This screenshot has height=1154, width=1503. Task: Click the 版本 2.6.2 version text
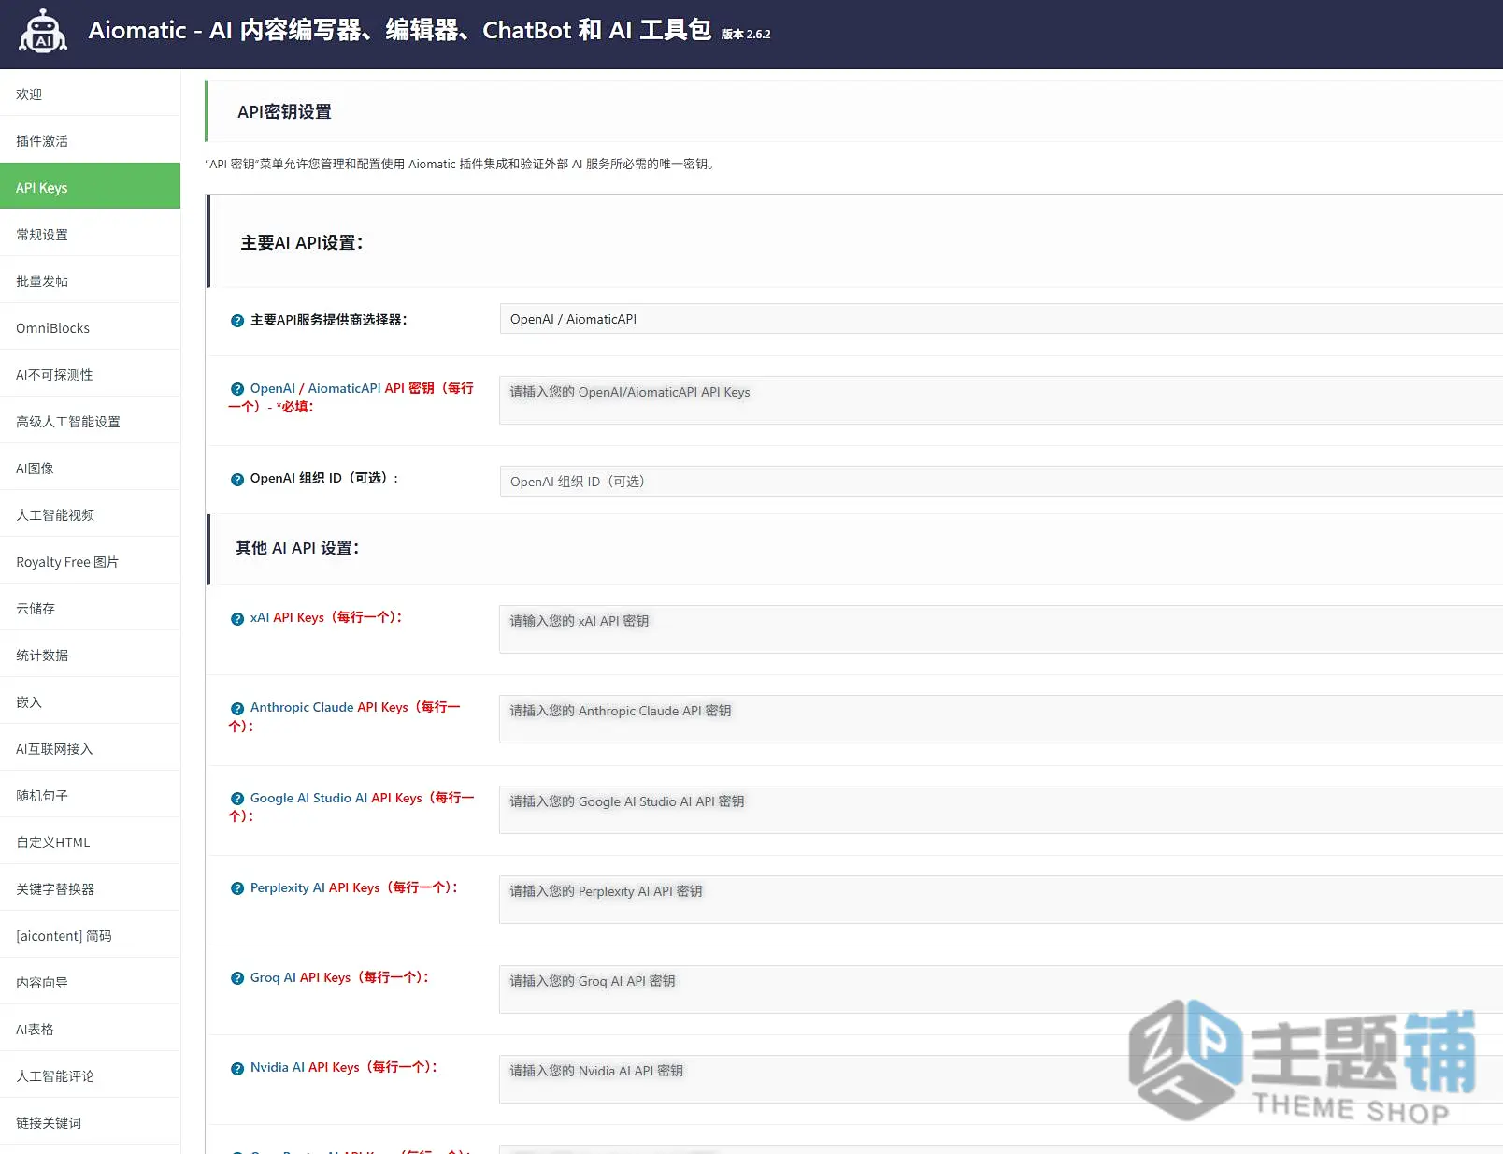tap(746, 35)
